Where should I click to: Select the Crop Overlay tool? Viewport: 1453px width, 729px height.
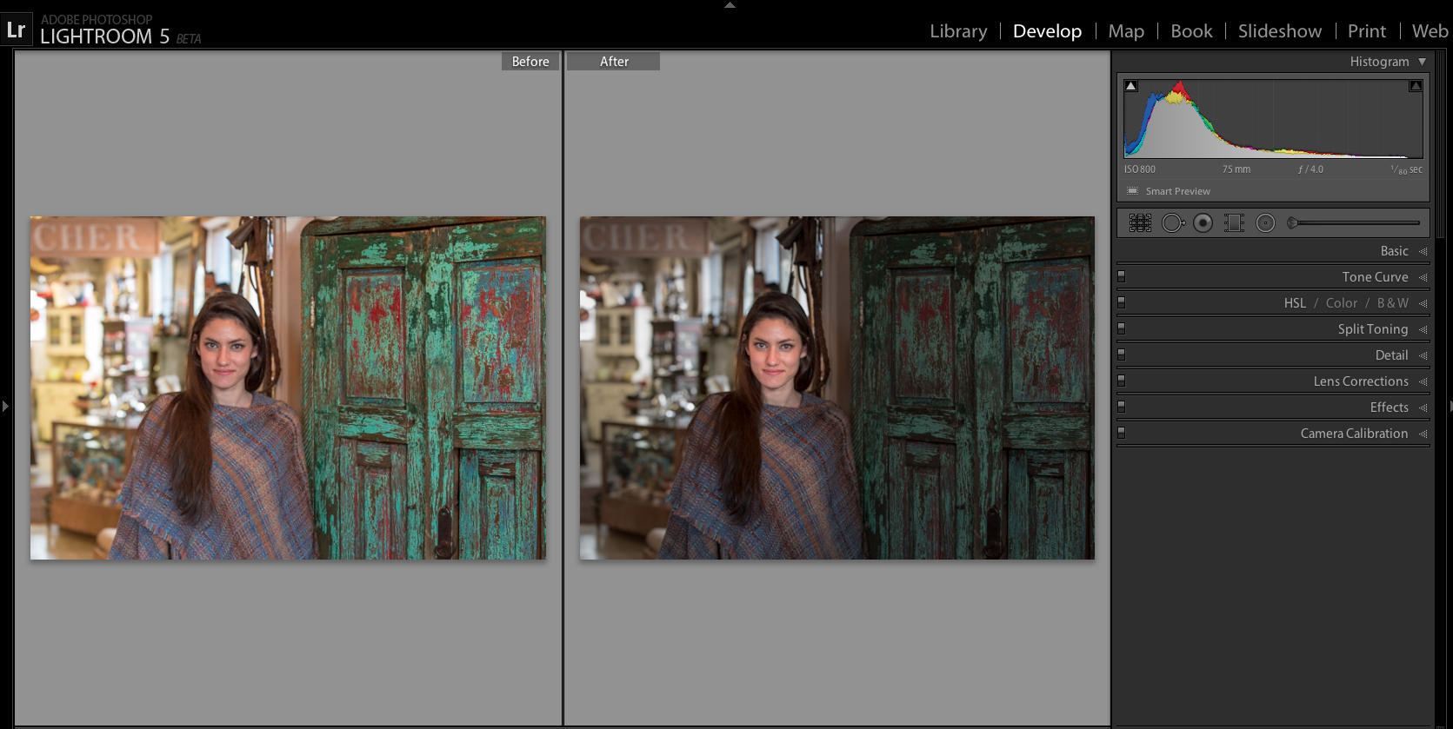[x=1140, y=223]
